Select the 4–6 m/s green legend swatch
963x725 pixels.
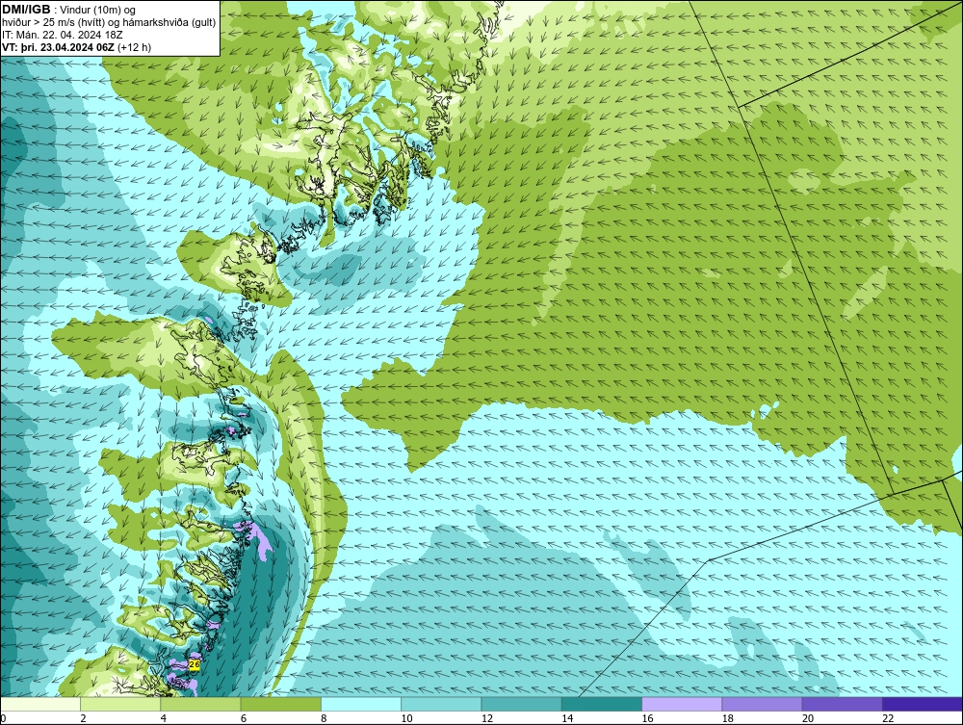point(201,704)
